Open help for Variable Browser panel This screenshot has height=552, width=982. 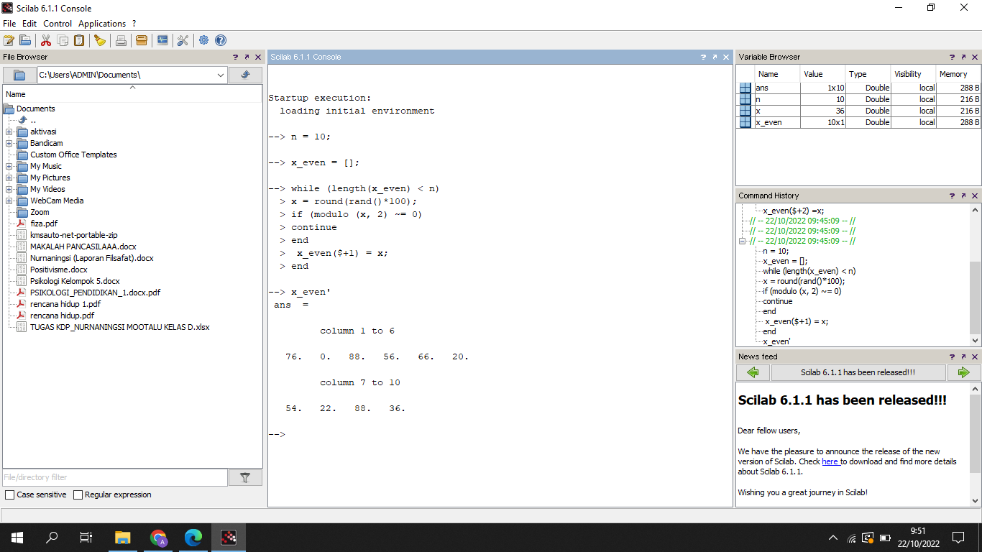coord(952,57)
